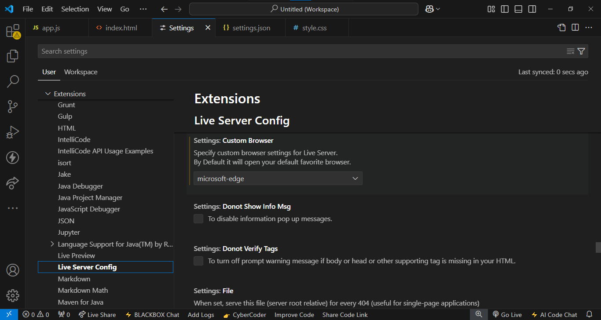Select Markdown Math in settings tree
Viewport: 601px width, 320px height.
[83, 290]
